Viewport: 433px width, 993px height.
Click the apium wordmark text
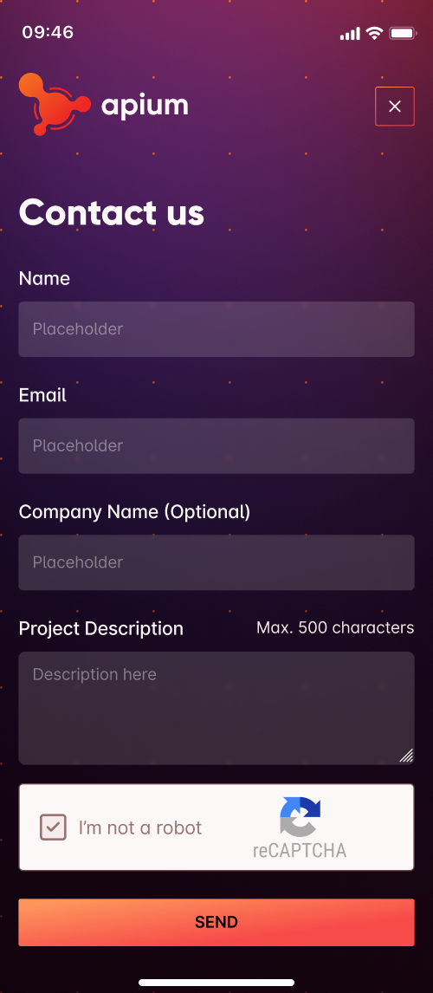coord(145,105)
